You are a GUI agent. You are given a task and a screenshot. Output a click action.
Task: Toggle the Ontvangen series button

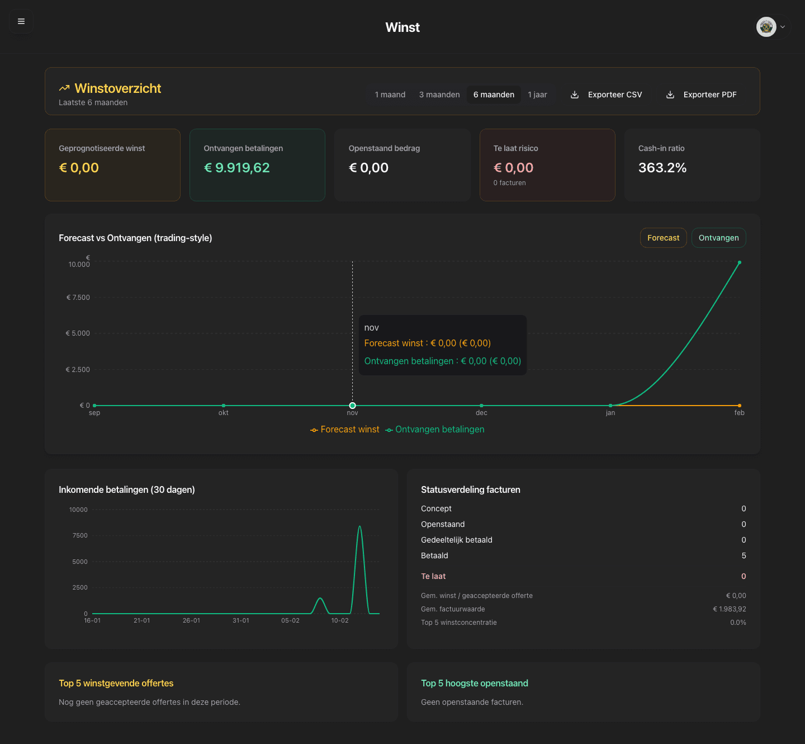[718, 238]
